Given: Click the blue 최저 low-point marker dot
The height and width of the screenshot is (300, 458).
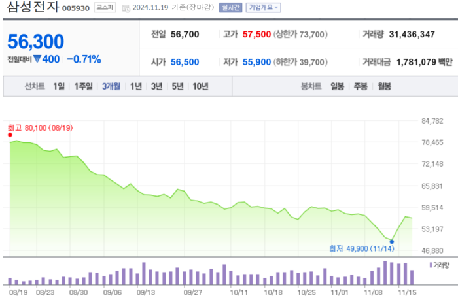Looking at the screenshot, I should coord(391,242).
